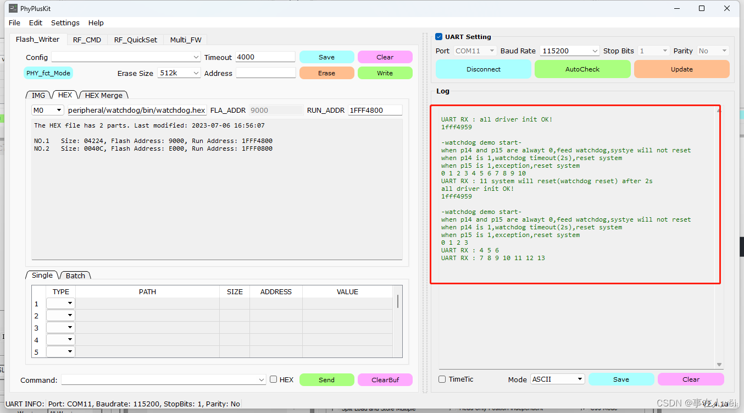This screenshot has width=744, height=413.
Task: Open the Help menu
Action: tap(96, 23)
